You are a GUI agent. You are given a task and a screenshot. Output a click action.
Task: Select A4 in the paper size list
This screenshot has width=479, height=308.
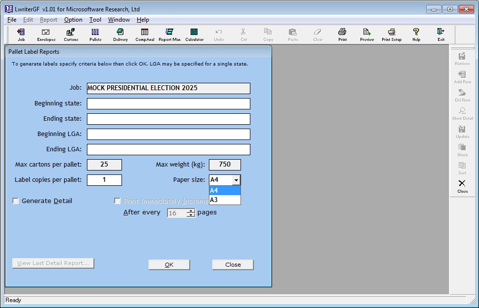tap(225, 191)
